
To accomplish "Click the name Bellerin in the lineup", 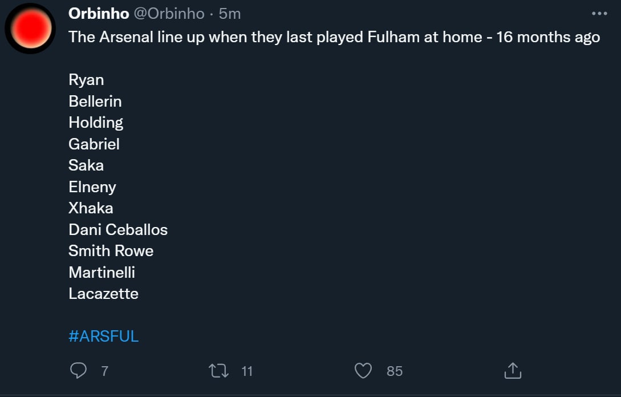I will pyautogui.click(x=95, y=102).
